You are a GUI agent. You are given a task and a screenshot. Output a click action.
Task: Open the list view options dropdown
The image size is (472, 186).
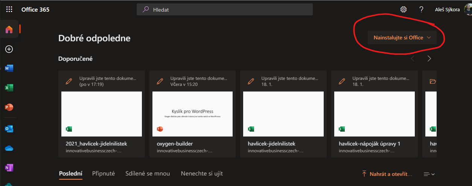point(429,174)
